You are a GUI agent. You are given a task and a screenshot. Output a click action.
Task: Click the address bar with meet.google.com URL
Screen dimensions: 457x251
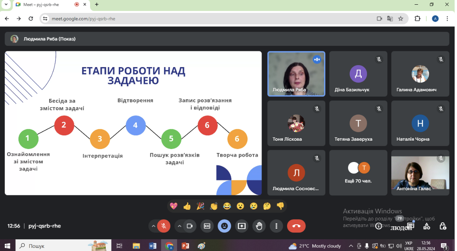tap(210, 18)
